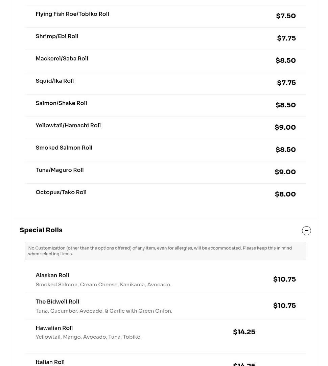Image resolution: width=328 pixels, height=366 pixels.
Task: Choose the Hawaiian Roll
Action: [54, 328]
